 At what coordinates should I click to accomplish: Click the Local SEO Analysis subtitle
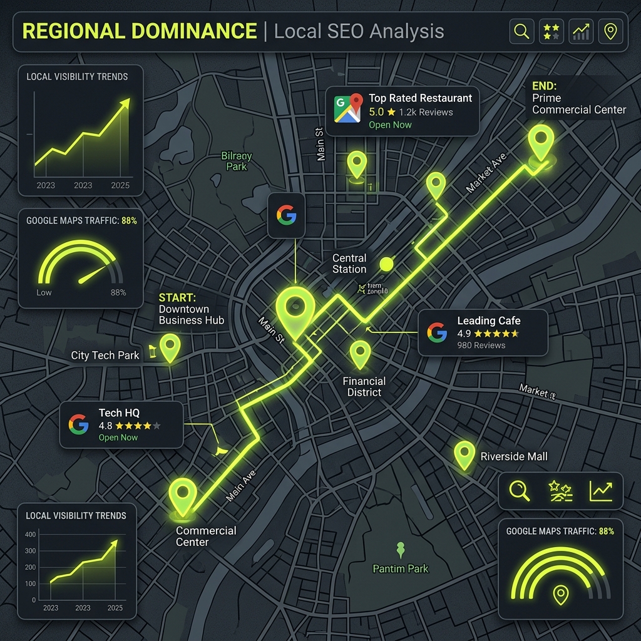pos(359,31)
